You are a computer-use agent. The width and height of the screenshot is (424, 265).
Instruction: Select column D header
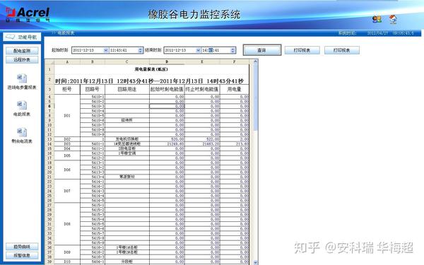click(x=167, y=62)
